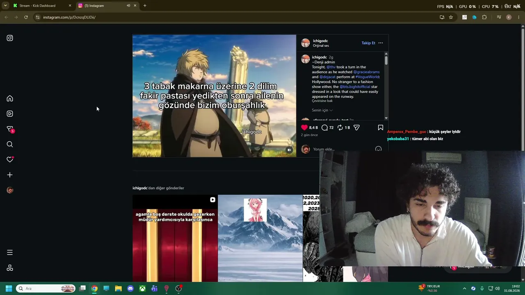This screenshot has height=295, width=525.
Task: Open your profile avatar in Instagram sidebar
Action: click(x=10, y=190)
